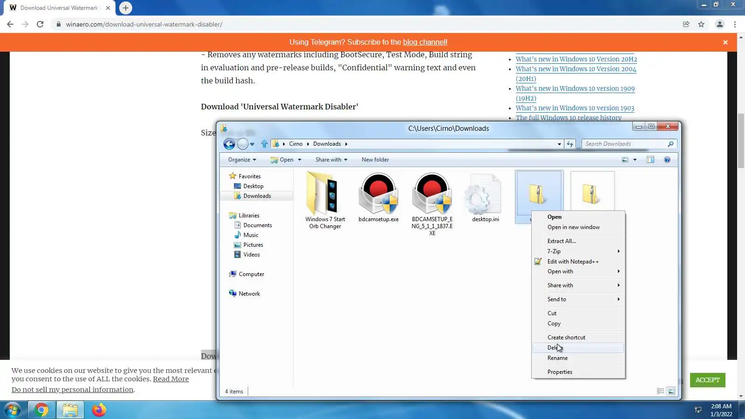Click the Downloads breadcrumb in address bar
Screen dimensions: 745x419
coord(327,144)
